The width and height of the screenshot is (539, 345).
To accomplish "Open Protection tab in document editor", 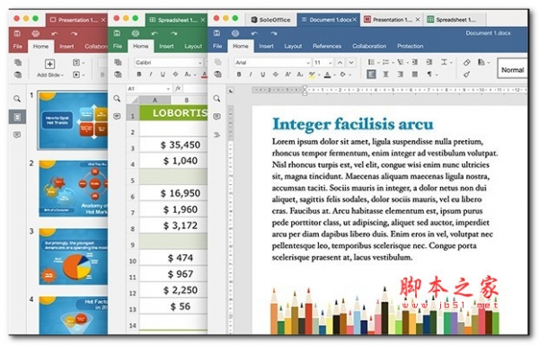I will pos(411,46).
